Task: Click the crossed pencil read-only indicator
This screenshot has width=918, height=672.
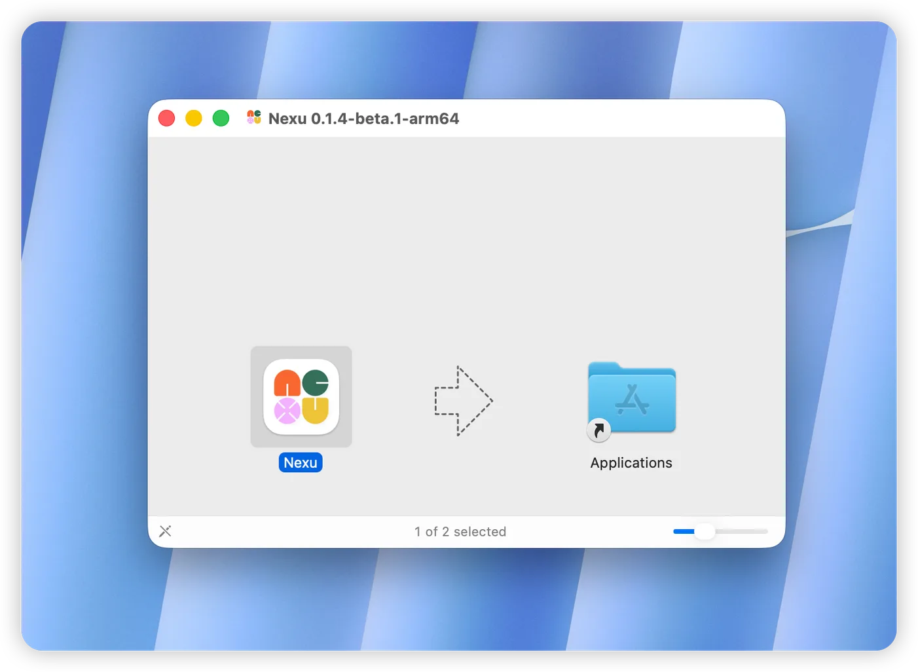Action: (165, 531)
